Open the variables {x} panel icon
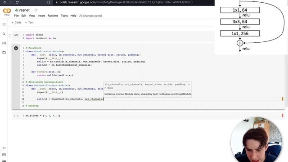This screenshot has height=162, width=288. pos(4,43)
